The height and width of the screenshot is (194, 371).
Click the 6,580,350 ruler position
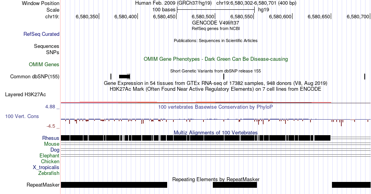(87, 16)
